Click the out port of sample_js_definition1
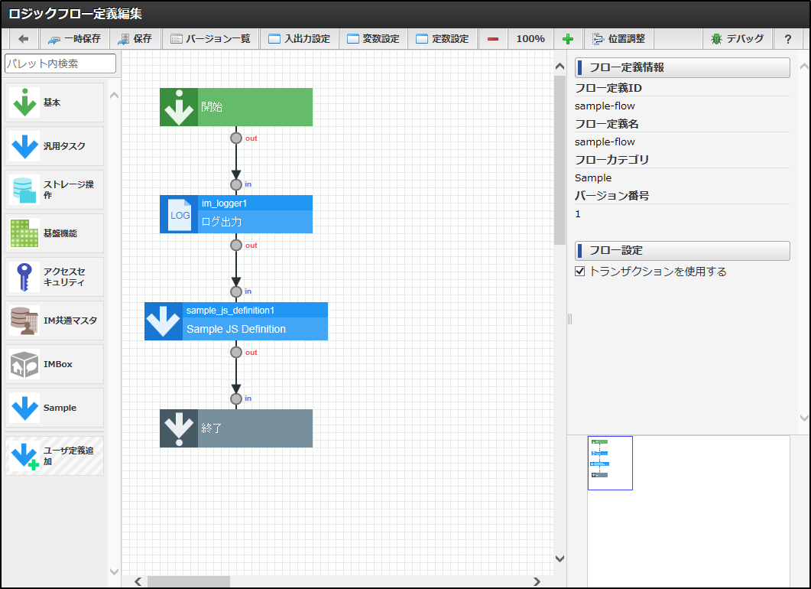Viewport: 811px width, 589px height. (x=236, y=353)
